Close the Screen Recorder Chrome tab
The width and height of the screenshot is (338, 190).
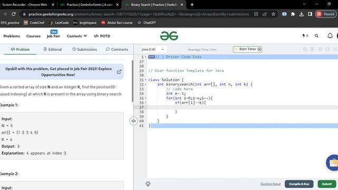[x=53, y=5]
